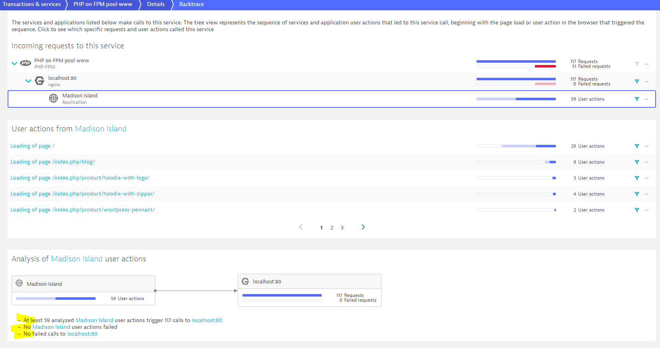Click '4 User actions' count text

point(589,194)
